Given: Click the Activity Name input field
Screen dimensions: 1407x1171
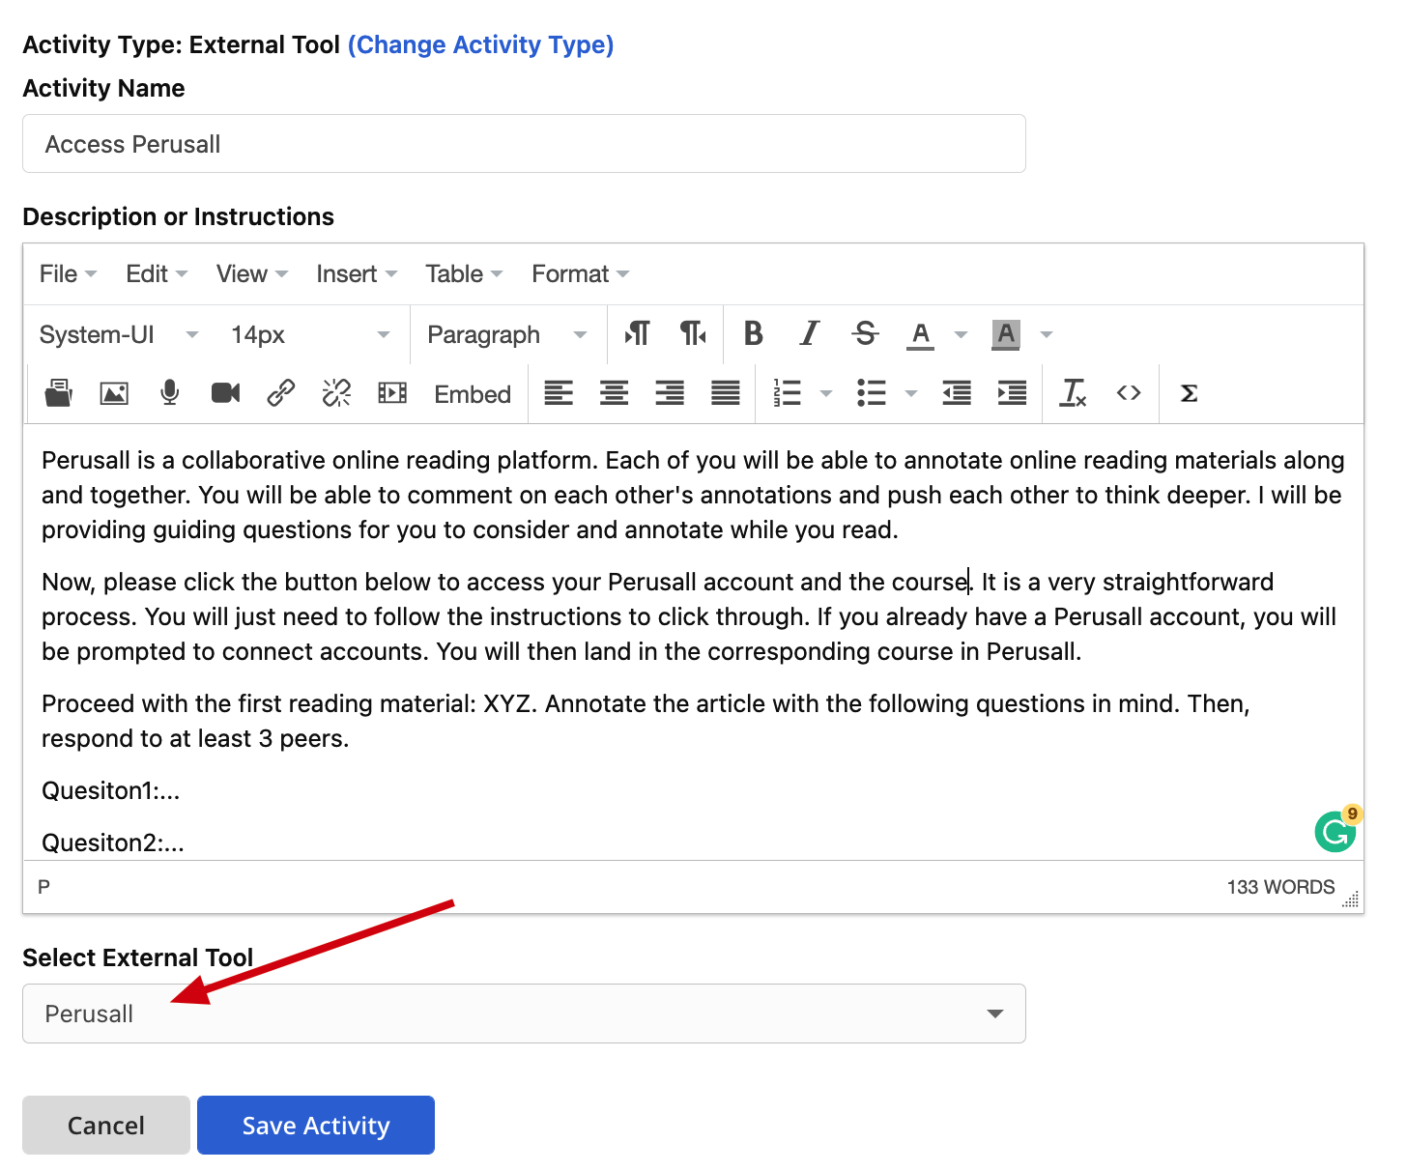Looking at the screenshot, I should point(524,144).
